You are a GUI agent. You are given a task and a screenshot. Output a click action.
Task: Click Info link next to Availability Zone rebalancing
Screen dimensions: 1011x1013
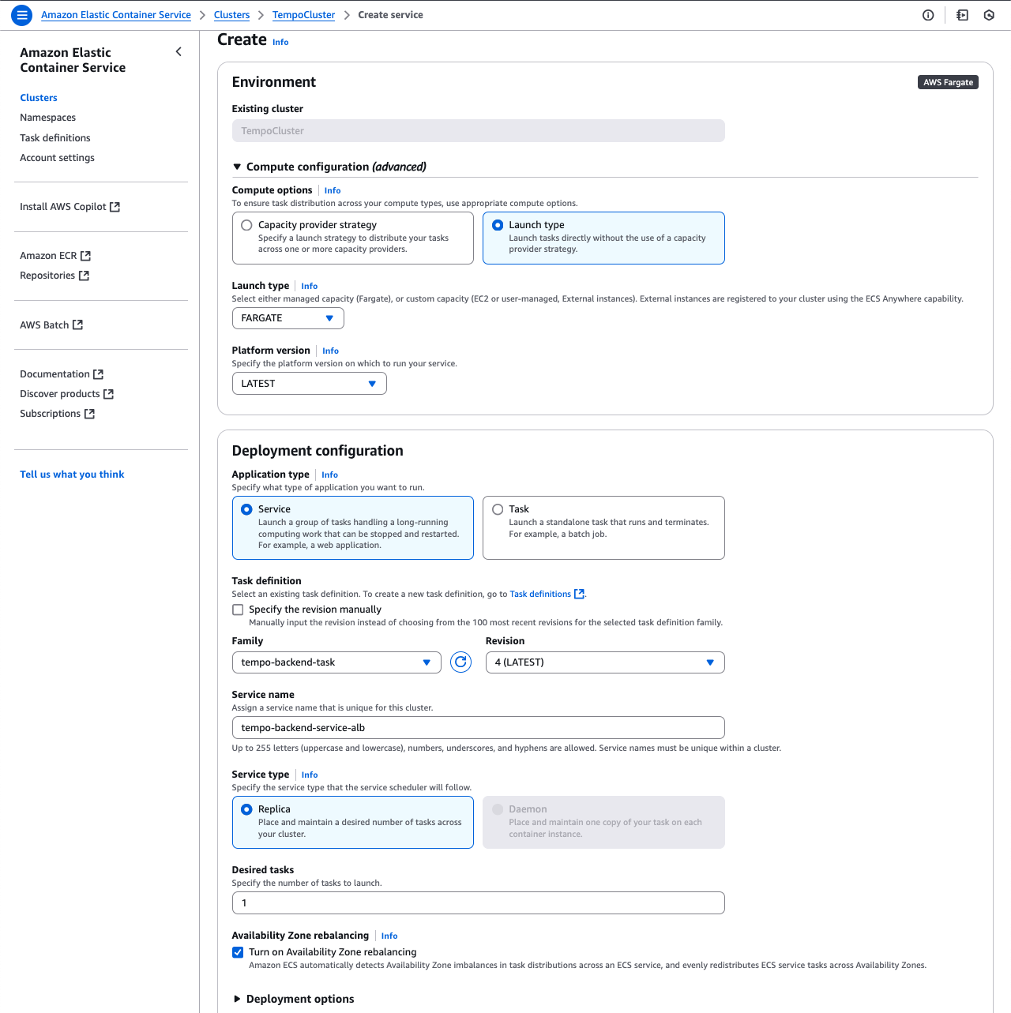coord(389,936)
